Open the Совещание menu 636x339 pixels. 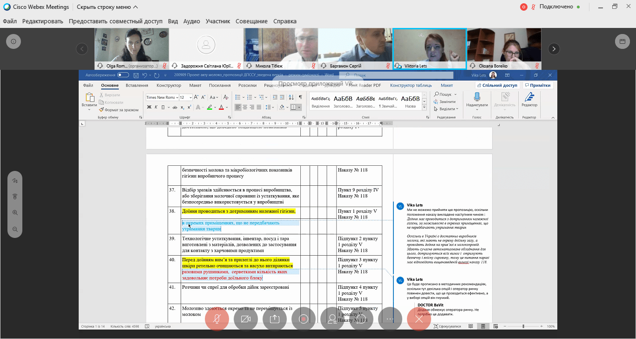(x=251, y=21)
